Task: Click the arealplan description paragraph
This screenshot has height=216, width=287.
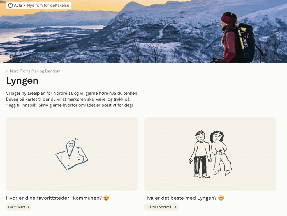Action: point(71,99)
